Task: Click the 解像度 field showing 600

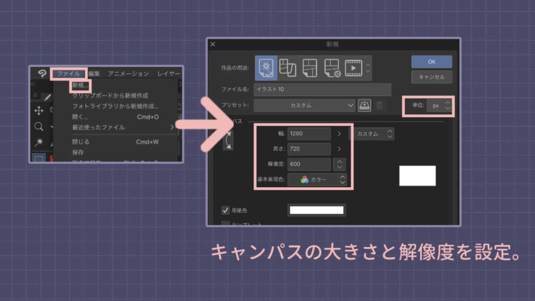Action: pos(309,164)
